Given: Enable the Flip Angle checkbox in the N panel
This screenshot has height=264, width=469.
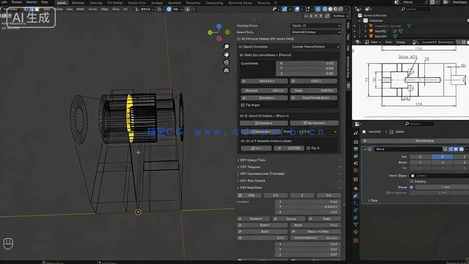Looking at the screenshot, I should click(242, 105).
